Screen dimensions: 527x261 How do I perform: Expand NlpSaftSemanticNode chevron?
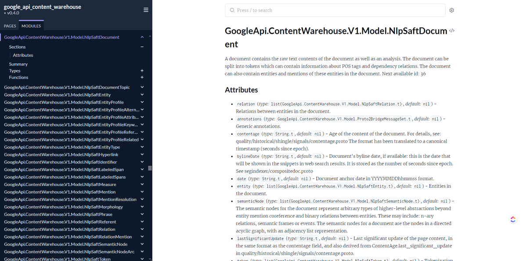click(142, 244)
